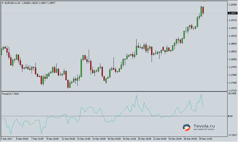Click the last red candle on chart
Screen dimensions: 238x142
click(203, 10)
